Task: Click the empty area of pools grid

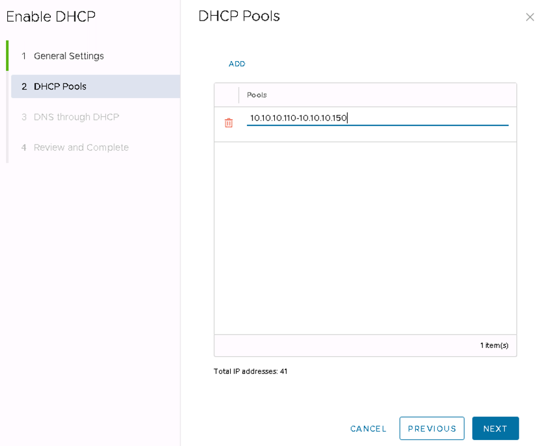Action: point(365,238)
